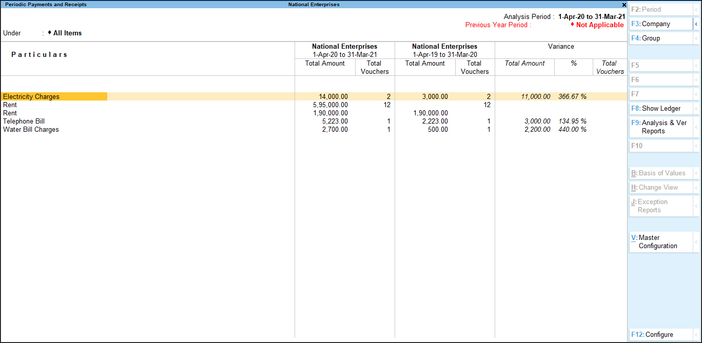Select Rent row with 5,95,000.00 amount

tap(314, 105)
